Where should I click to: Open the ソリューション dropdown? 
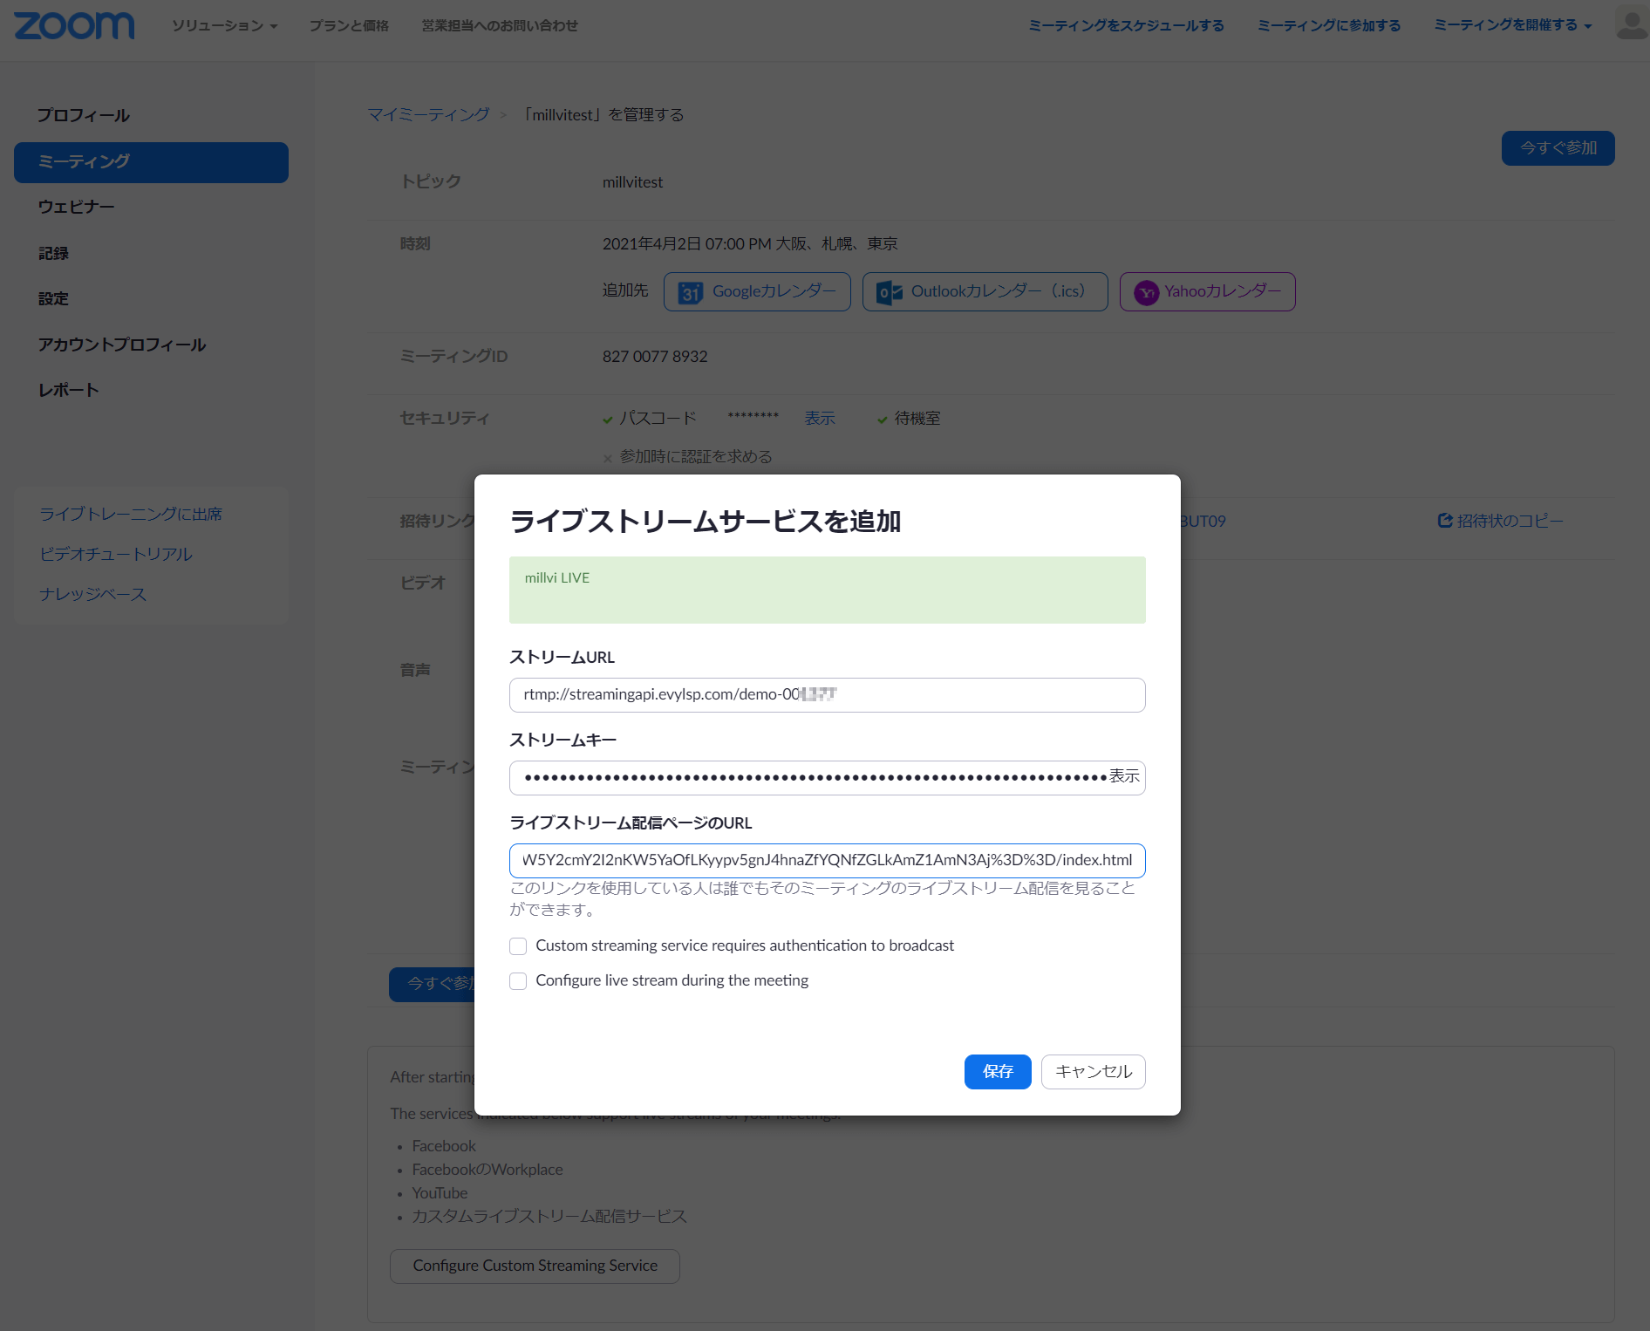[223, 25]
